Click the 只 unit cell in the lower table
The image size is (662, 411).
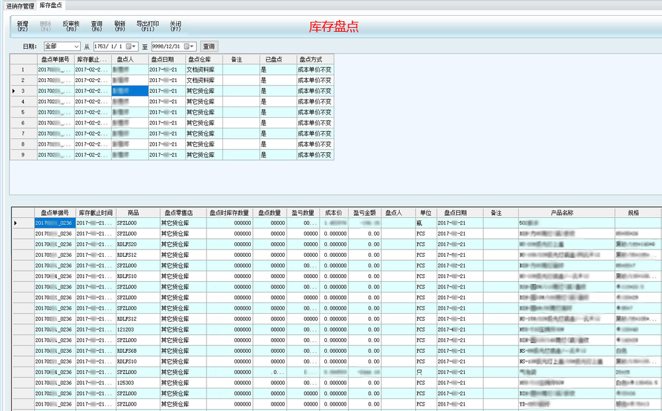(x=426, y=372)
